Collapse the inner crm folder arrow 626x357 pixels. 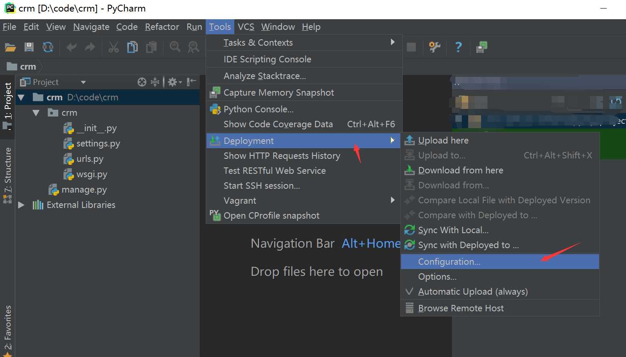tap(36, 113)
